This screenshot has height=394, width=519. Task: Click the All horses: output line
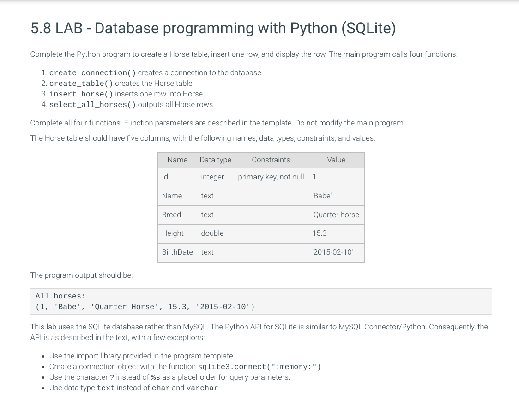coord(60,296)
